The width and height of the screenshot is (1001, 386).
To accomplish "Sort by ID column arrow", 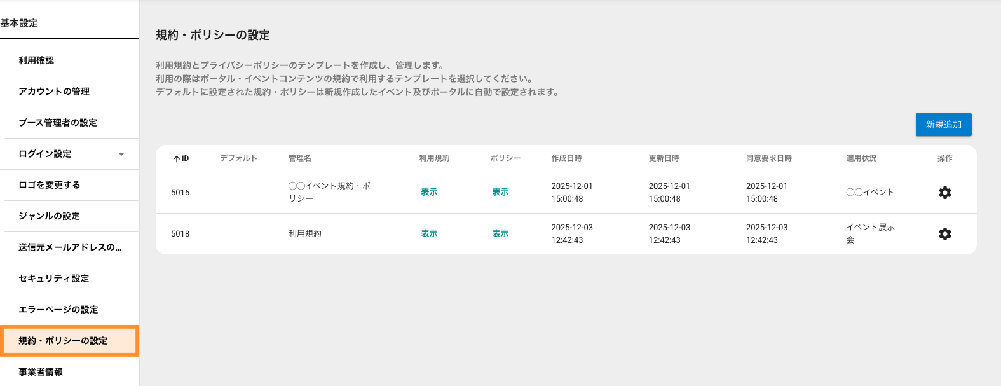I will (177, 159).
